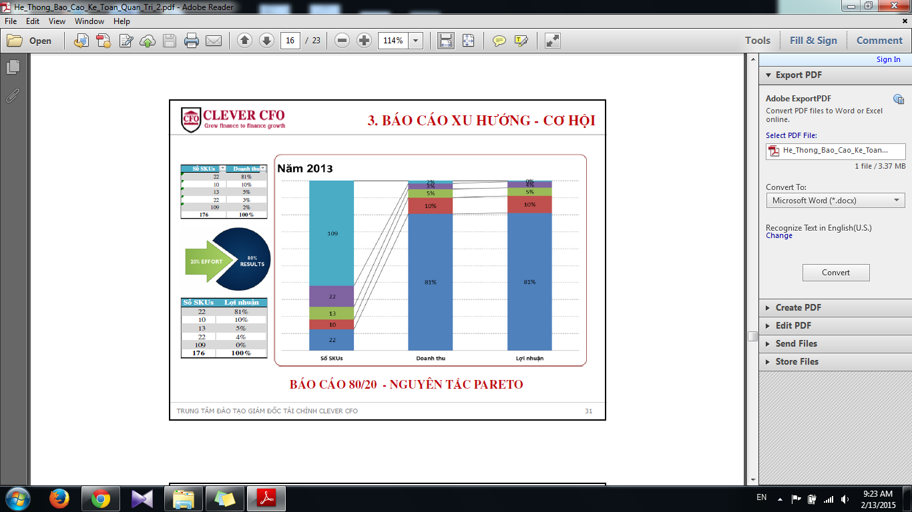
Task: Zoom in with the plus button
Action: tap(364, 41)
